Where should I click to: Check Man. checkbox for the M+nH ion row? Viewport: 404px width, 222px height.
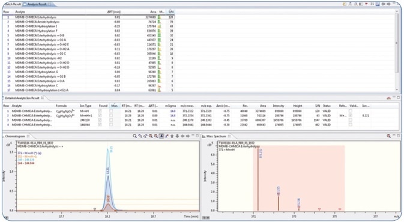click(x=111, y=111)
